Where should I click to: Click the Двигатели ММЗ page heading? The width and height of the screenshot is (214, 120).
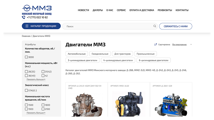[85, 45]
